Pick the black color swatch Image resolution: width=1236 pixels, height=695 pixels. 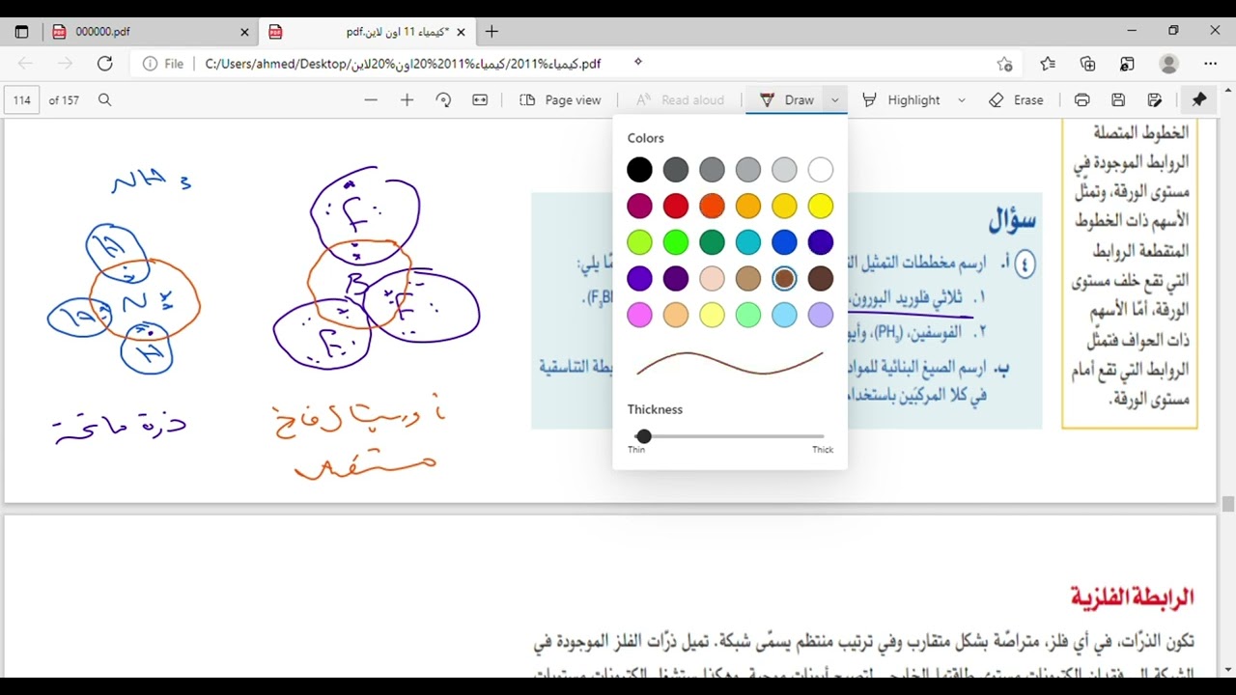(x=639, y=170)
